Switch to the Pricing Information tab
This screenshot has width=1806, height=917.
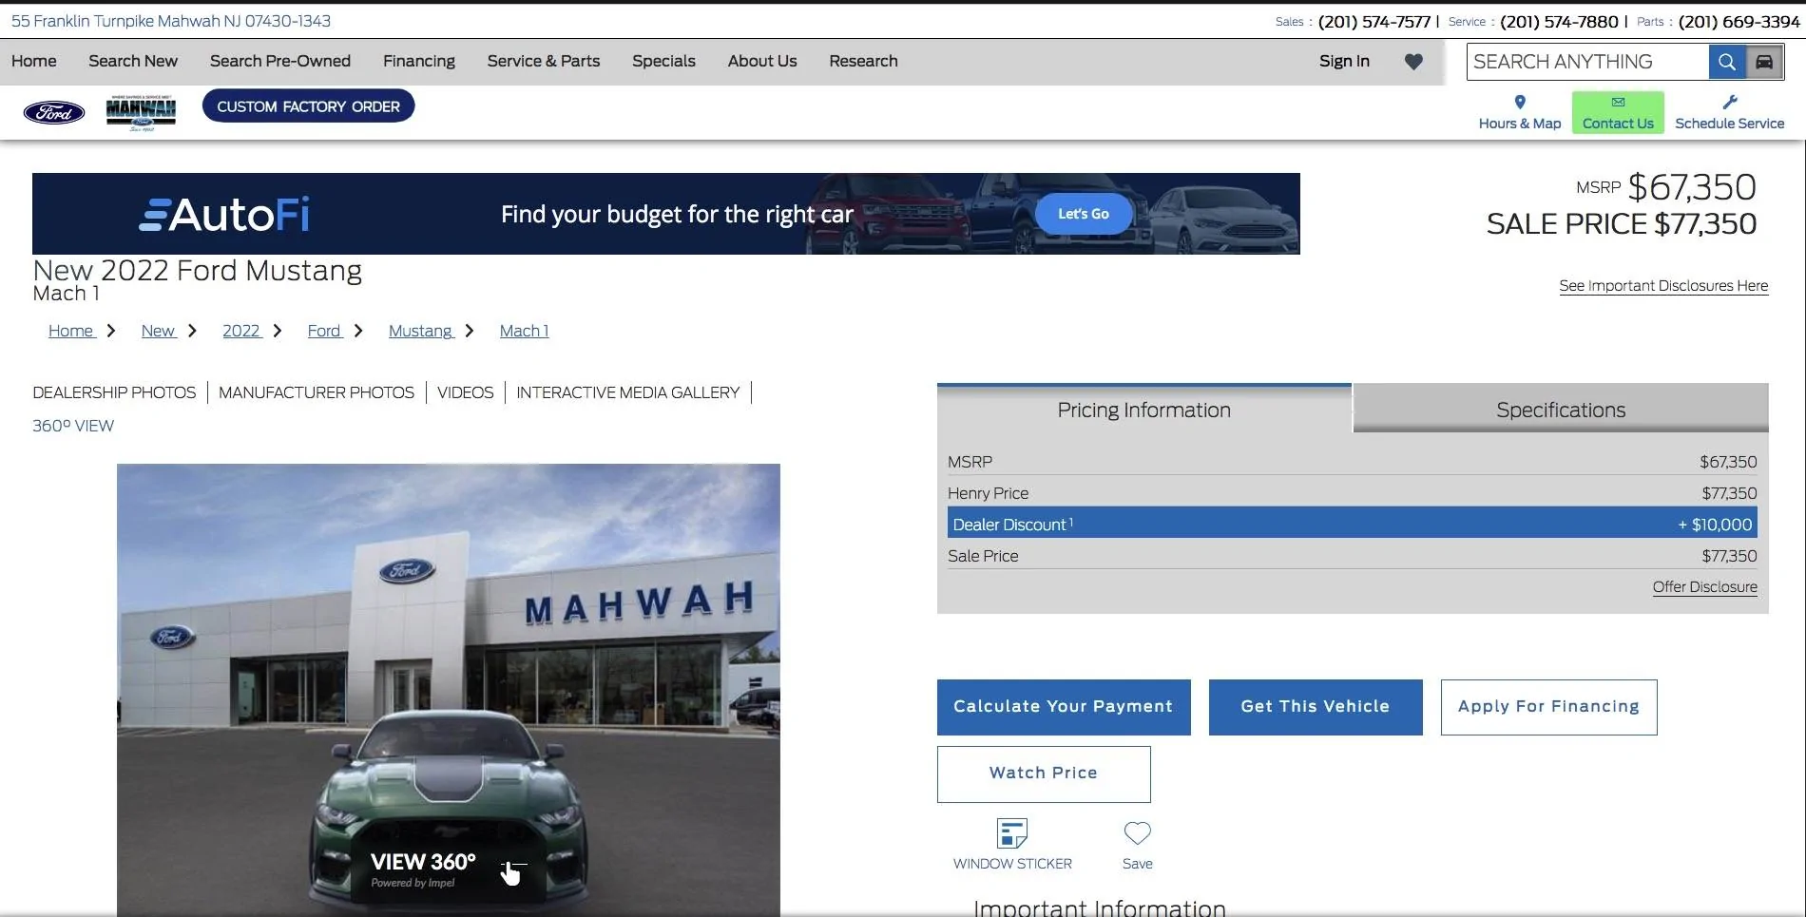1143,410
